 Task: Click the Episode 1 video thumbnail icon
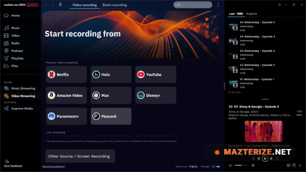(x=234, y=84)
